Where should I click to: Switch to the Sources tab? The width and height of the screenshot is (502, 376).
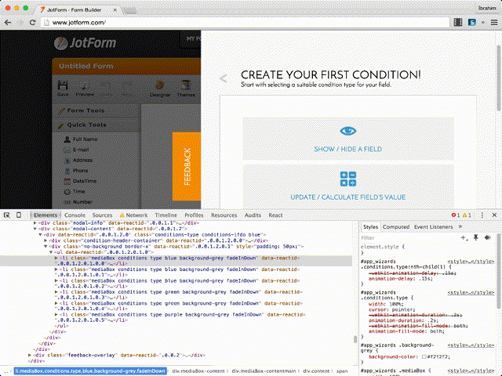pyautogui.click(x=102, y=215)
